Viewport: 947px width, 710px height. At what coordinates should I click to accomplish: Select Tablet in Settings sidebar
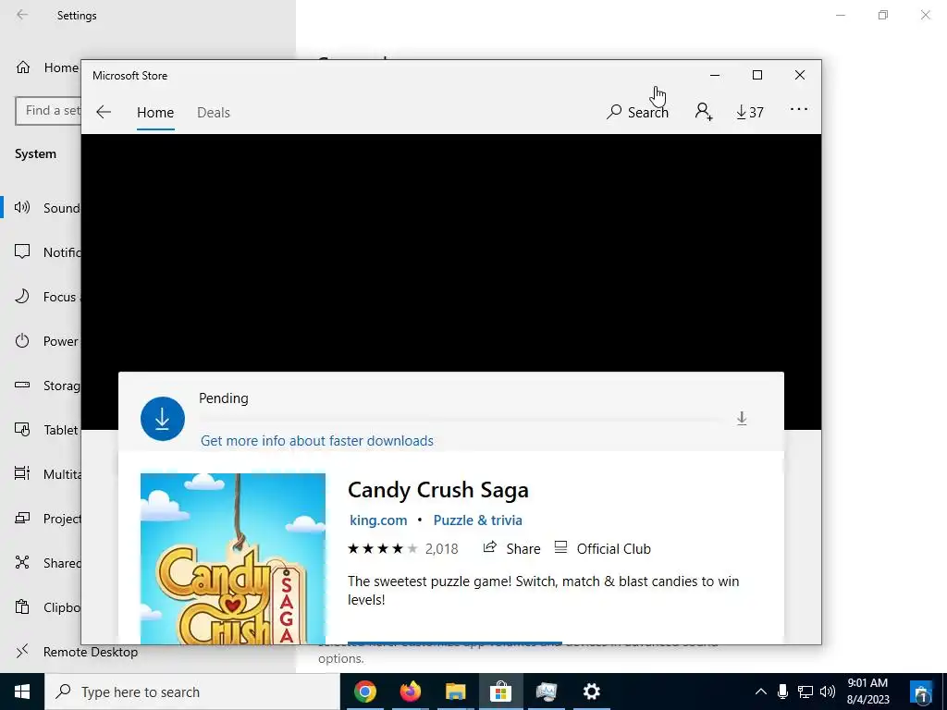point(42,429)
